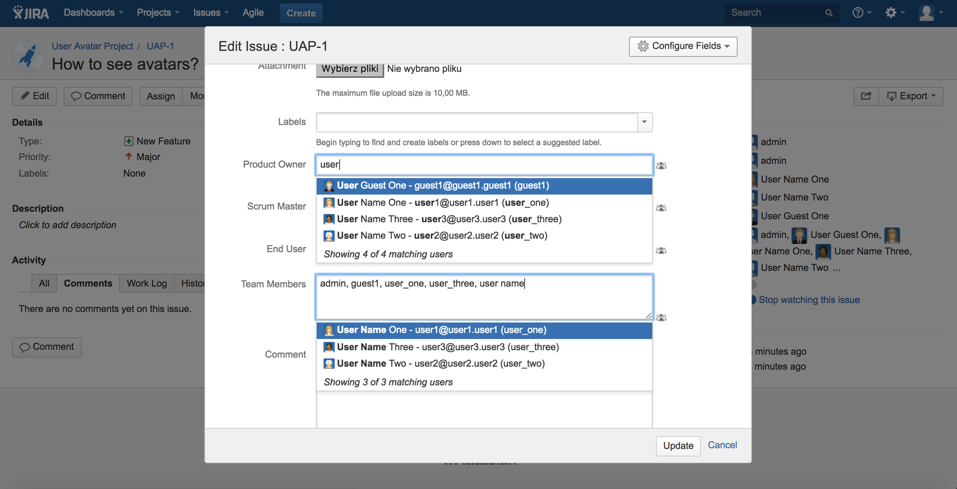The height and width of the screenshot is (489, 957).
Task: Click 'Click to add description' text
Action: (x=67, y=225)
